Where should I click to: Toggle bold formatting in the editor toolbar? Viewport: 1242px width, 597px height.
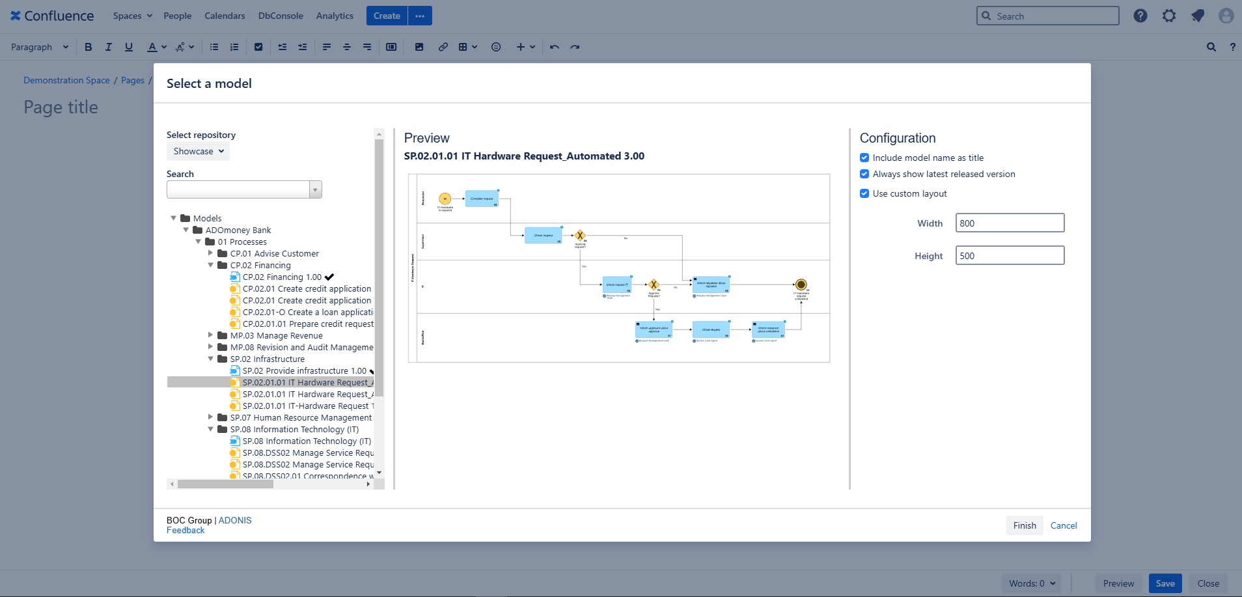(x=88, y=46)
